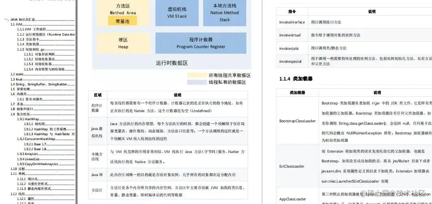Select the '本地方法栈 Native Method Stack' box
Viewport: 432px width, 204px height.
(225, 13)
